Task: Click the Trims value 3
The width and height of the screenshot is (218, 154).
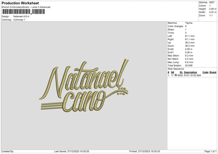Action: [x=186, y=33]
